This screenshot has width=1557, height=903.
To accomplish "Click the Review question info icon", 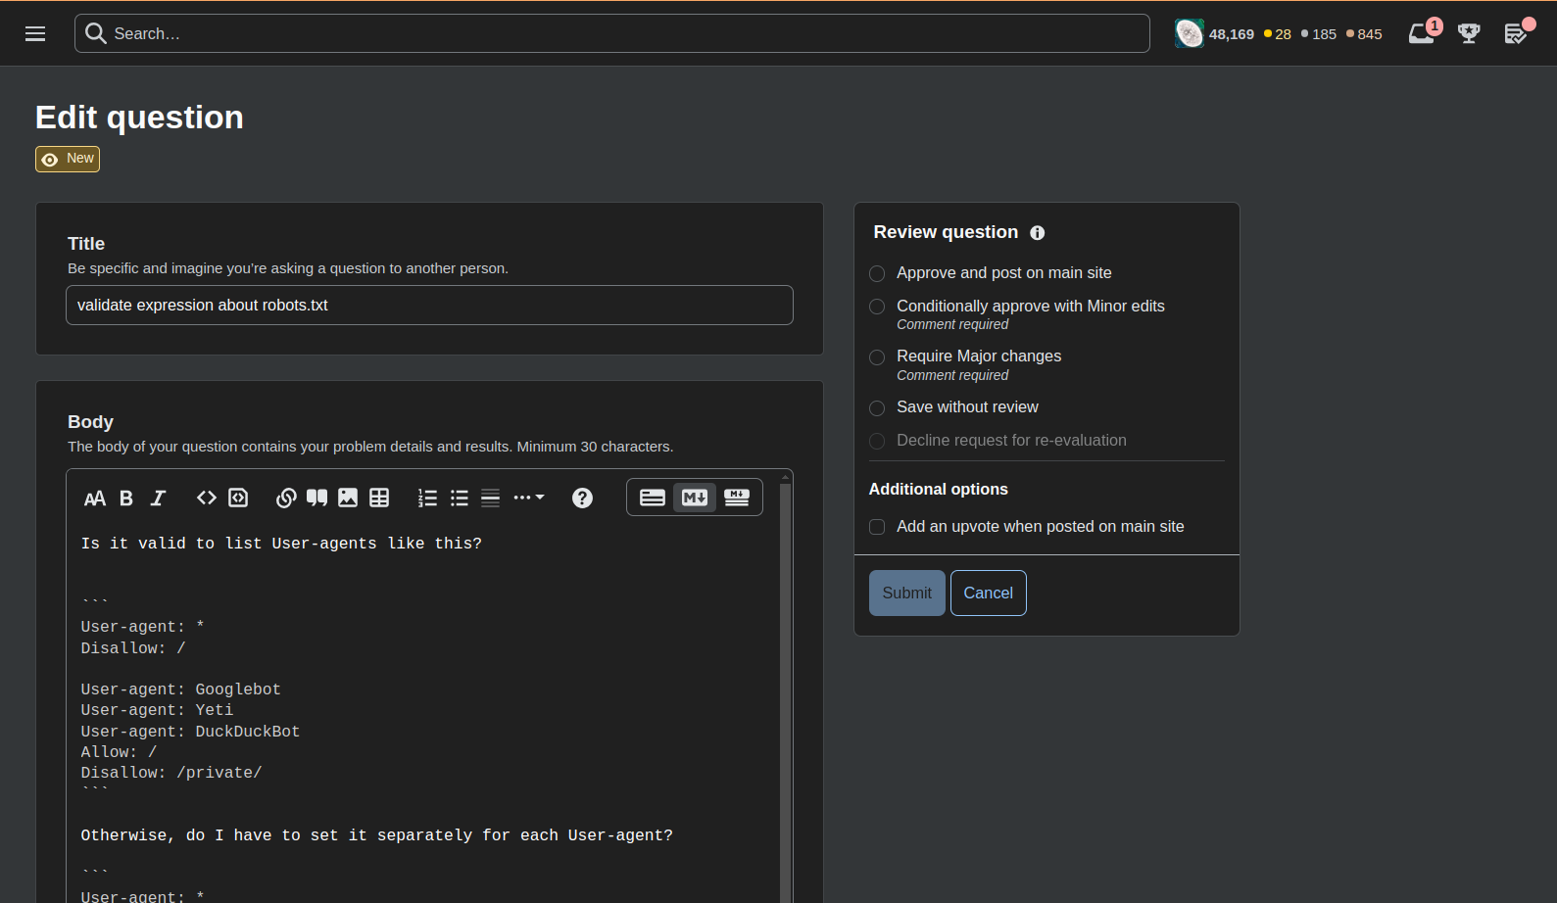I will click(x=1038, y=233).
